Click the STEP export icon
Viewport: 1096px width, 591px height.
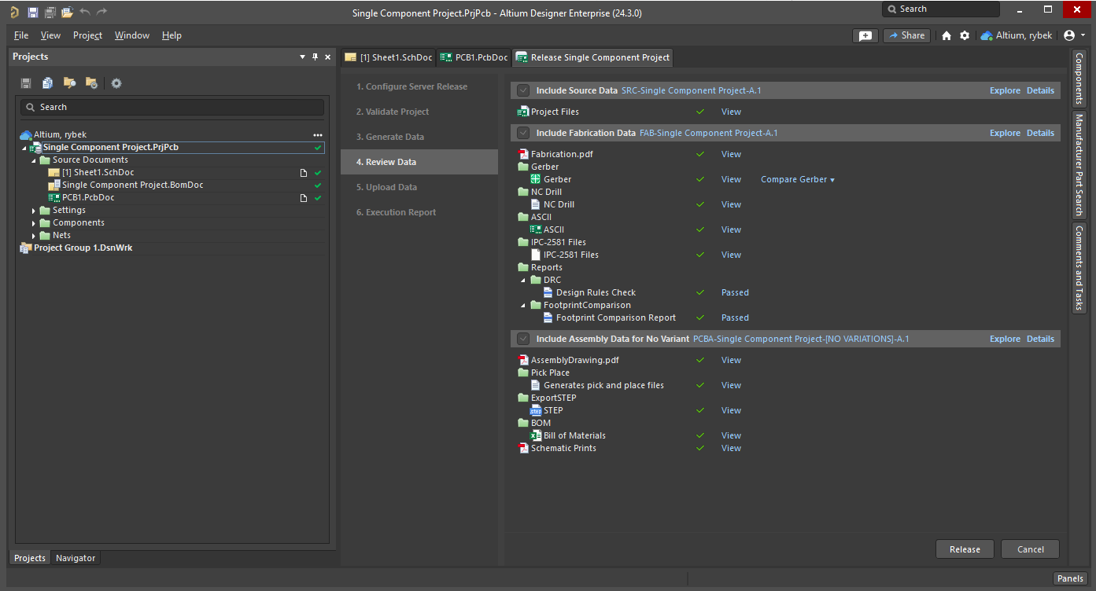pos(536,410)
